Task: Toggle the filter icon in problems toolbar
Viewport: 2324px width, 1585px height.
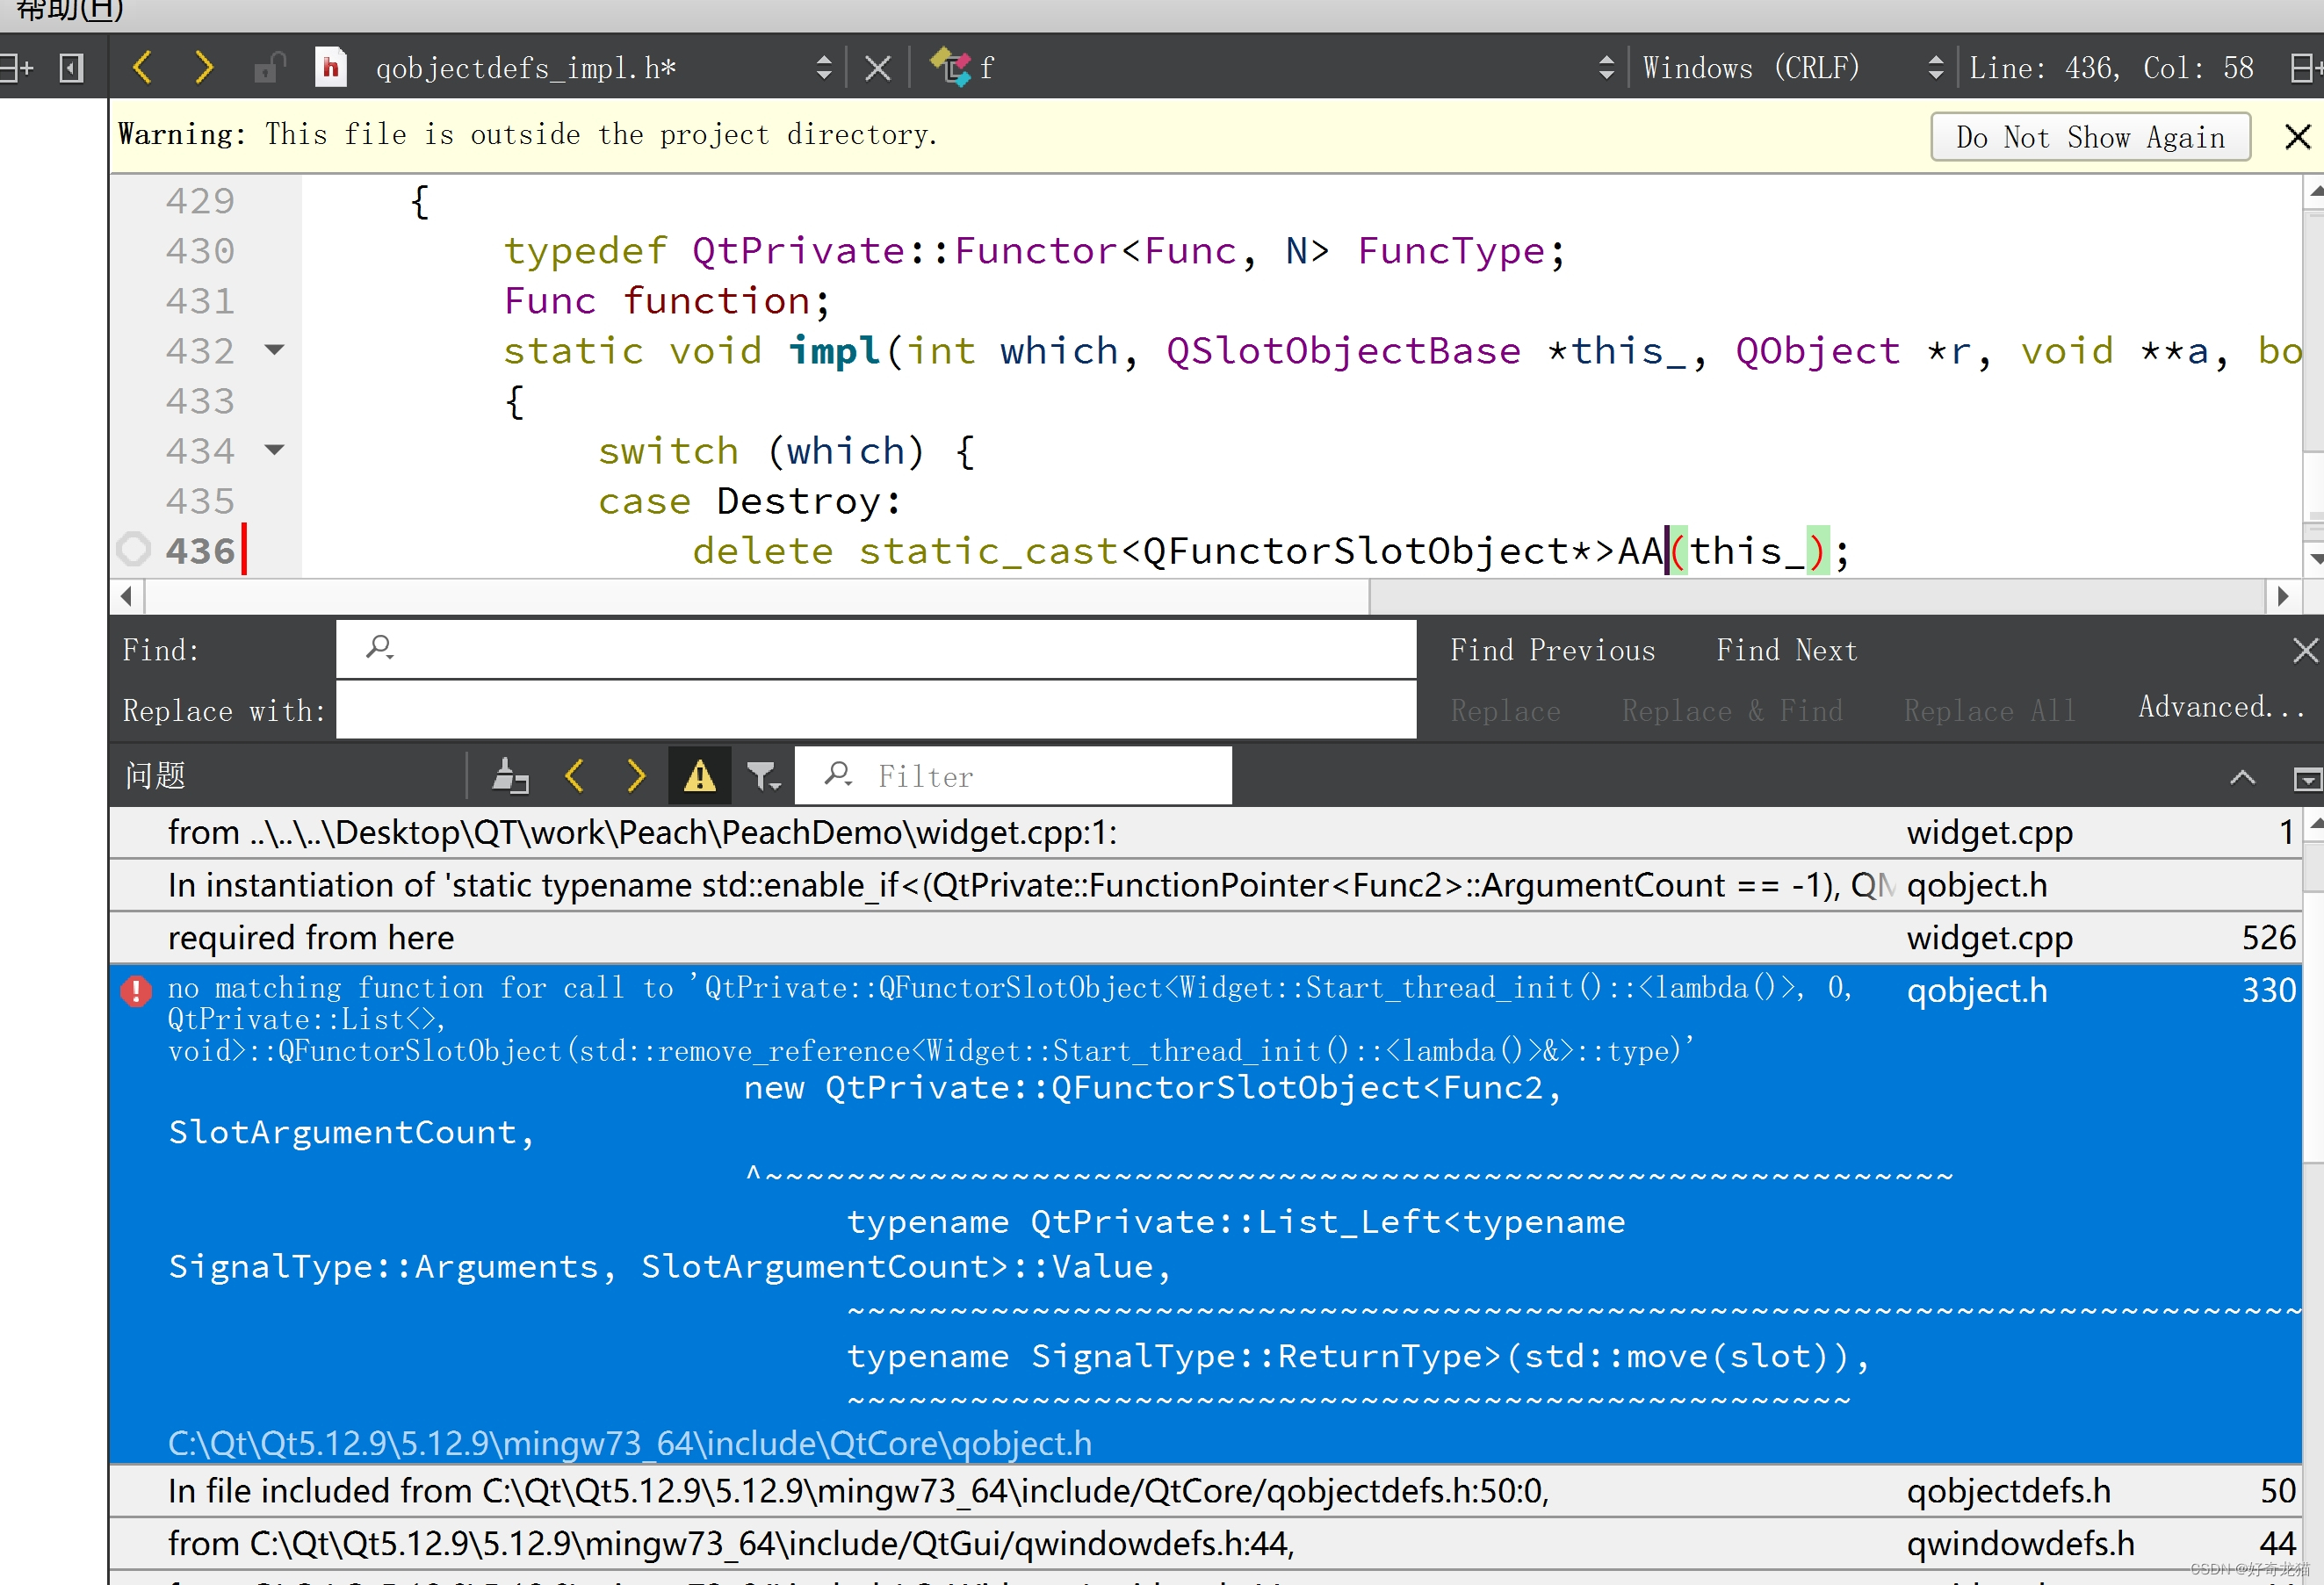Action: [761, 774]
